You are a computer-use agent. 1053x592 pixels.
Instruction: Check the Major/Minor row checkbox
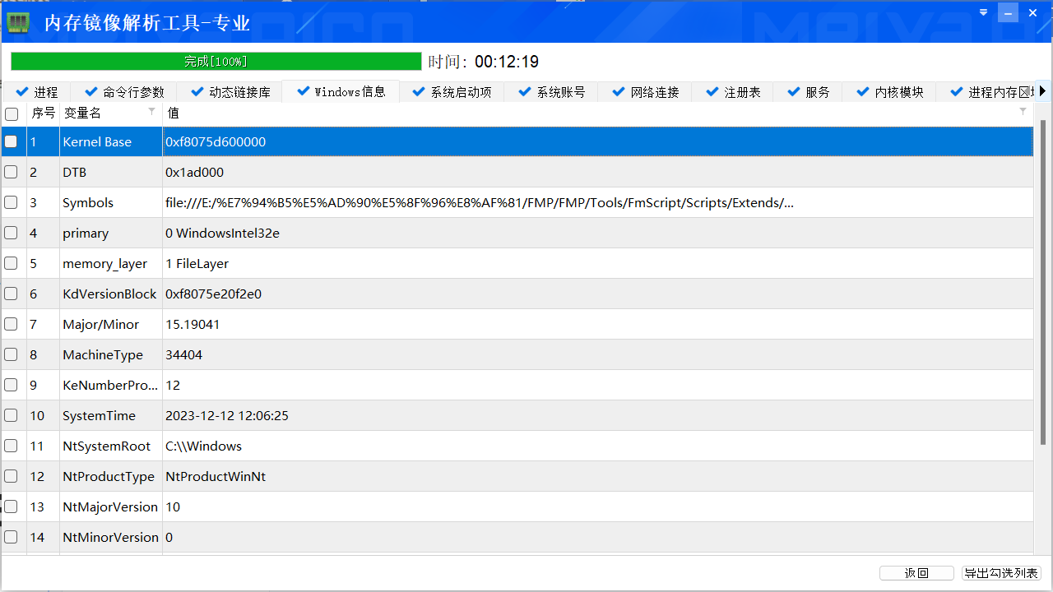[11, 324]
